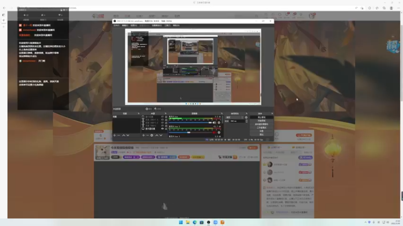Open the 编辑 Edit menu in OBS
Viewport: 403px width, 226px height.
(125, 26)
